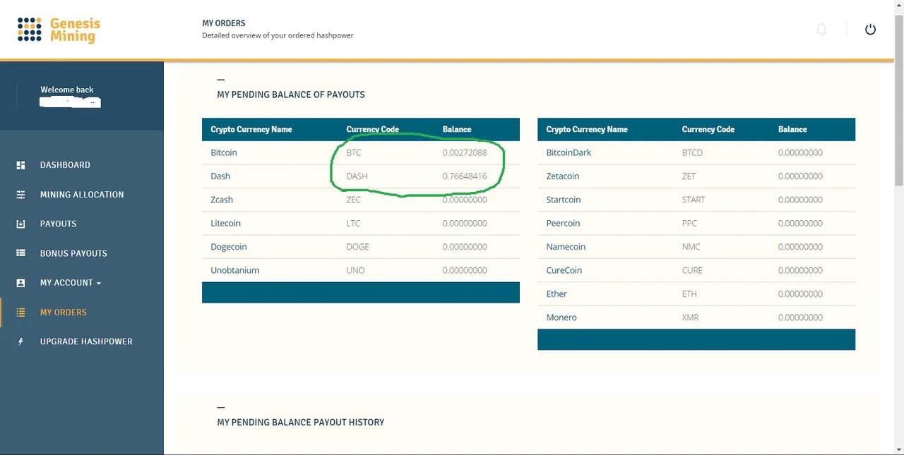Click the PPC currency code
The image size is (904, 455).
click(x=689, y=223)
